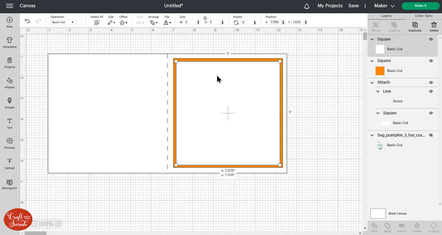
Task: Hide the Attach group layer
Action: (431, 83)
